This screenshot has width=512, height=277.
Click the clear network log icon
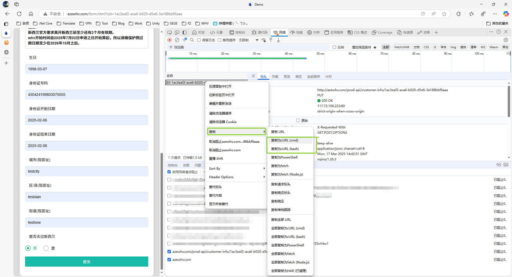point(177,40)
